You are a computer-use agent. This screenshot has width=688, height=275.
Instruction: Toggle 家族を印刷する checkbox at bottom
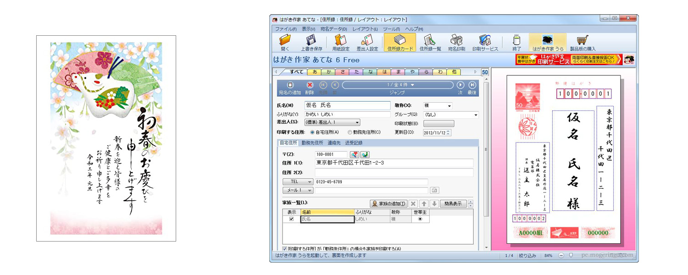point(285,249)
